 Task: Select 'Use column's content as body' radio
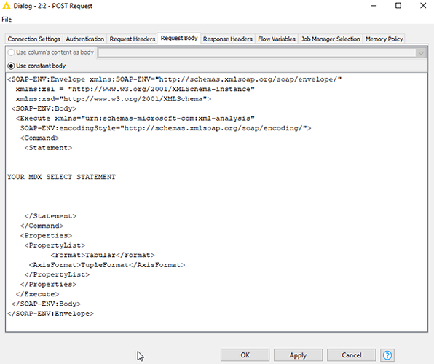click(11, 52)
